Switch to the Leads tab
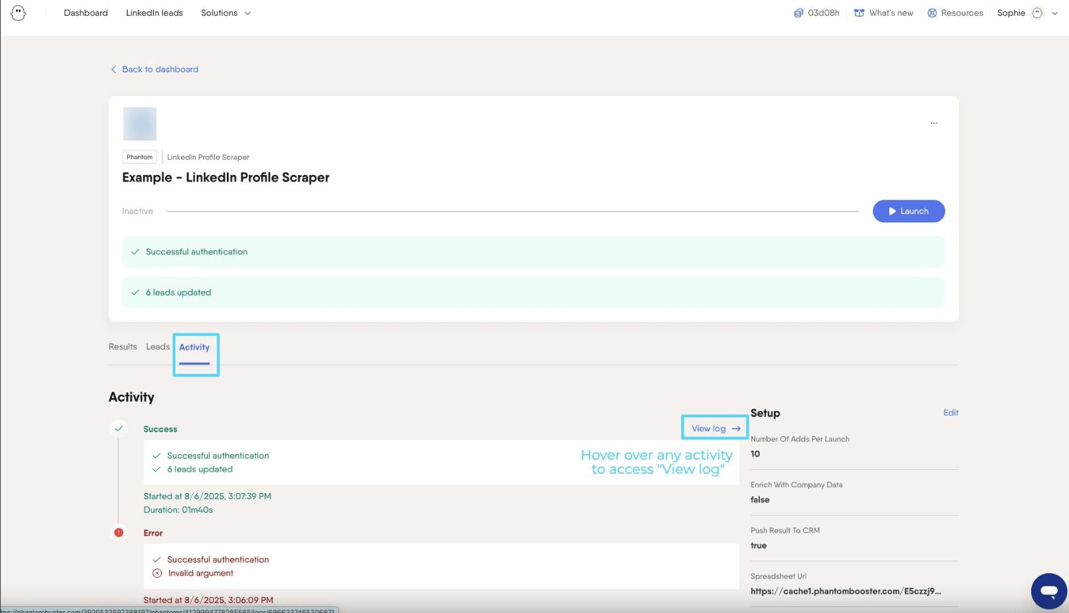The height and width of the screenshot is (613, 1069). (158, 347)
